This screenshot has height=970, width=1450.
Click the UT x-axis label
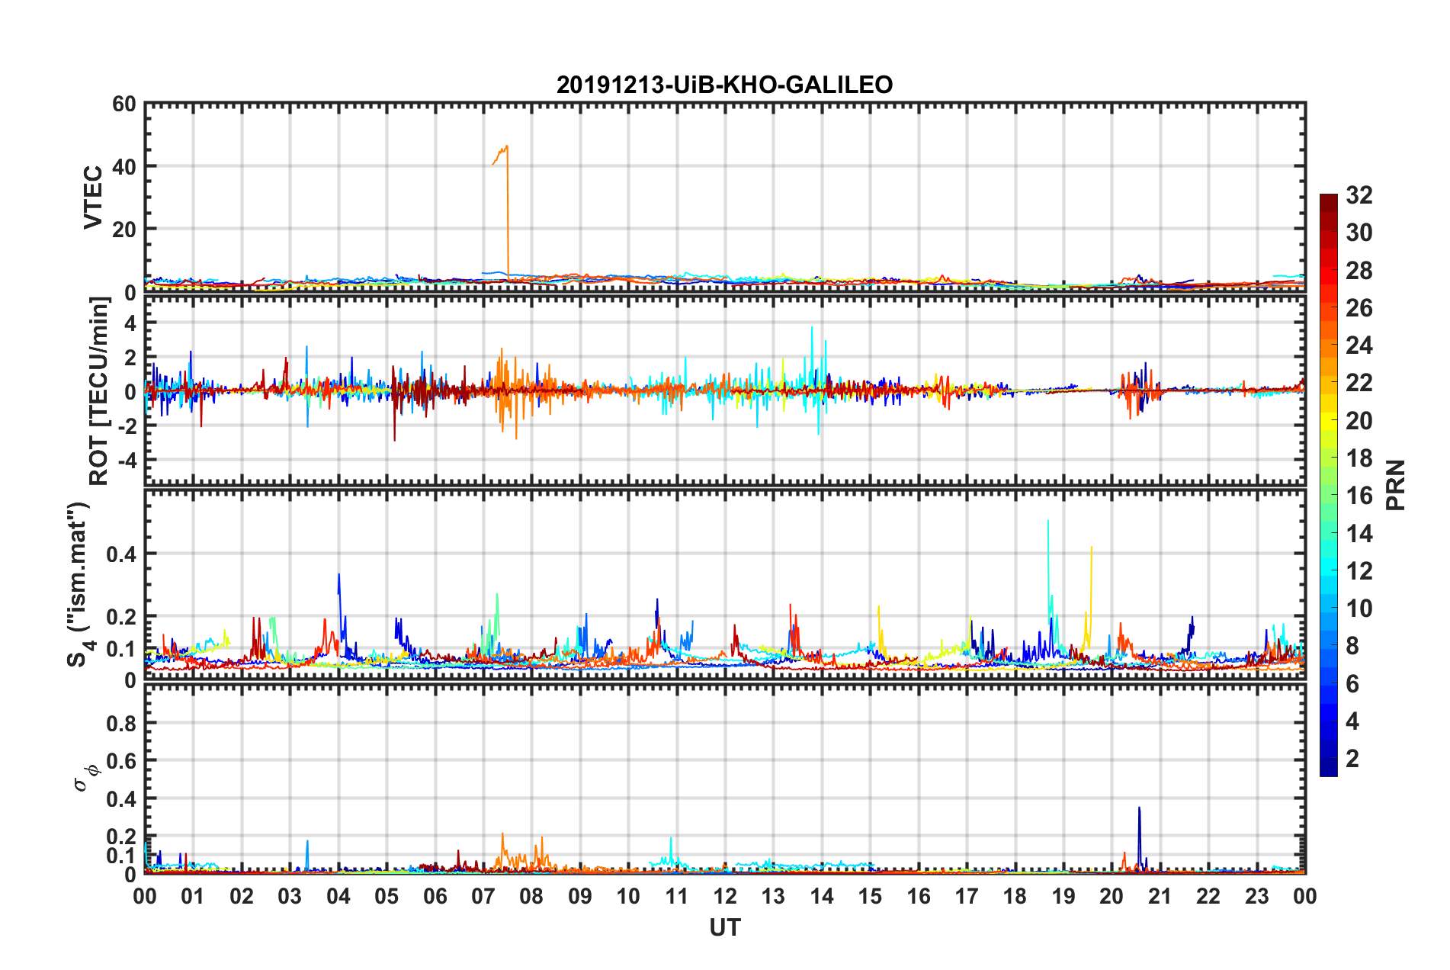coord(724,927)
